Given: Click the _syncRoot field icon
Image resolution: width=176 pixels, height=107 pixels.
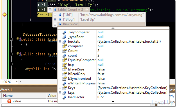Looking at the screenshot, I should 64,37.
